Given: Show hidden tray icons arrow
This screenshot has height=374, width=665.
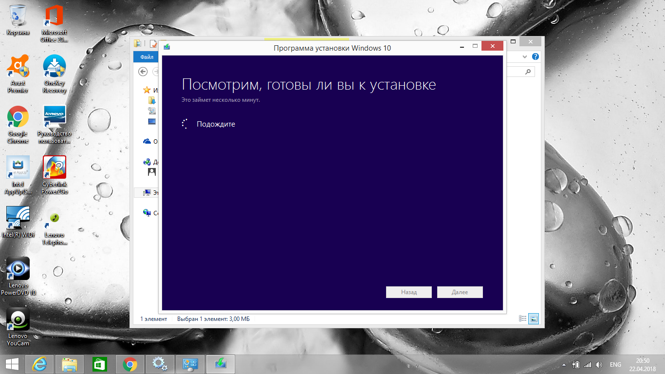Looking at the screenshot, I should (564, 364).
